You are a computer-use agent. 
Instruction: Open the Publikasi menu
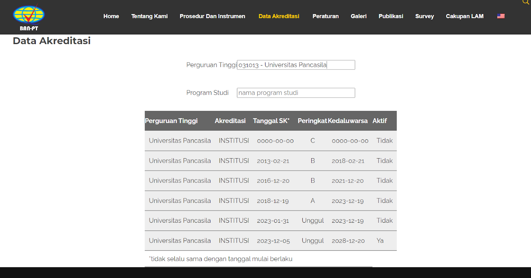tap(391, 16)
